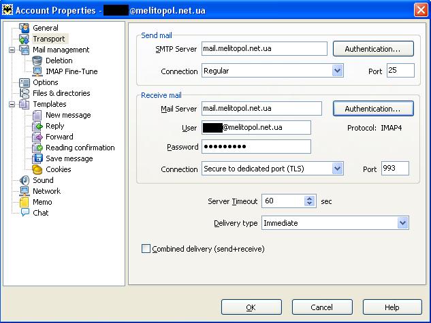Collapse the Mail management tree node

pyautogui.click(x=12, y=50)
